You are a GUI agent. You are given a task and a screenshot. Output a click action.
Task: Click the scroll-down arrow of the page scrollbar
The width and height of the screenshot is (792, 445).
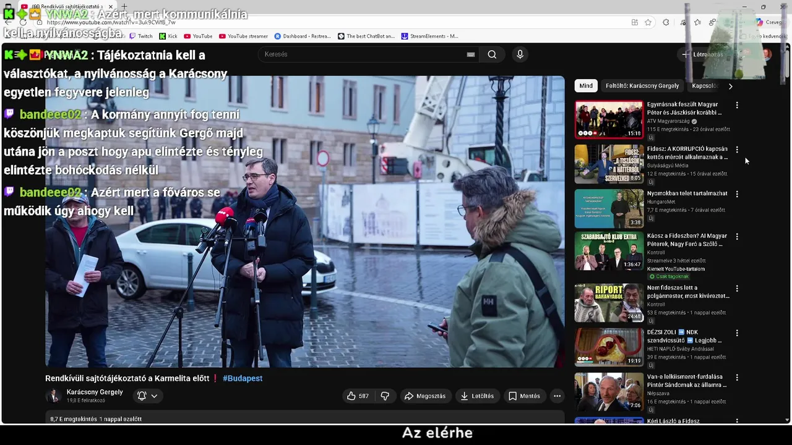tap(787, 420)
